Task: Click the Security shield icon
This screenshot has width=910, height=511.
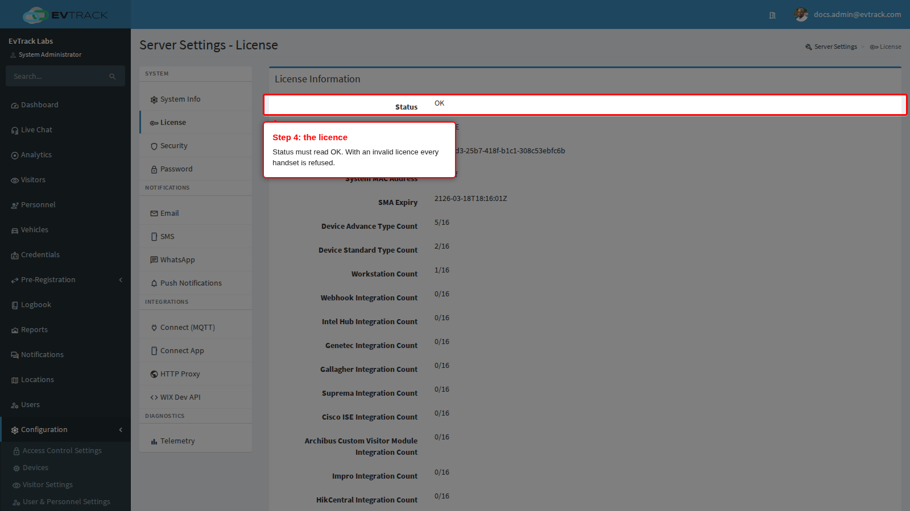Action: [154, 146]
